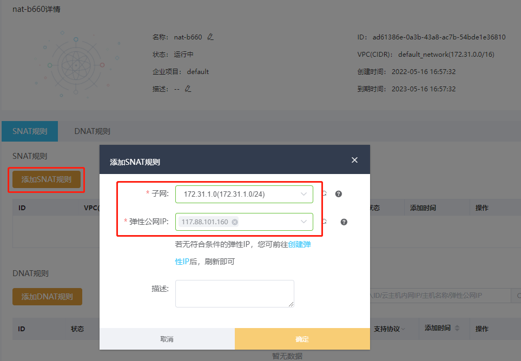Switch to the DNAT规则 tab

click(x=92, y=131)
